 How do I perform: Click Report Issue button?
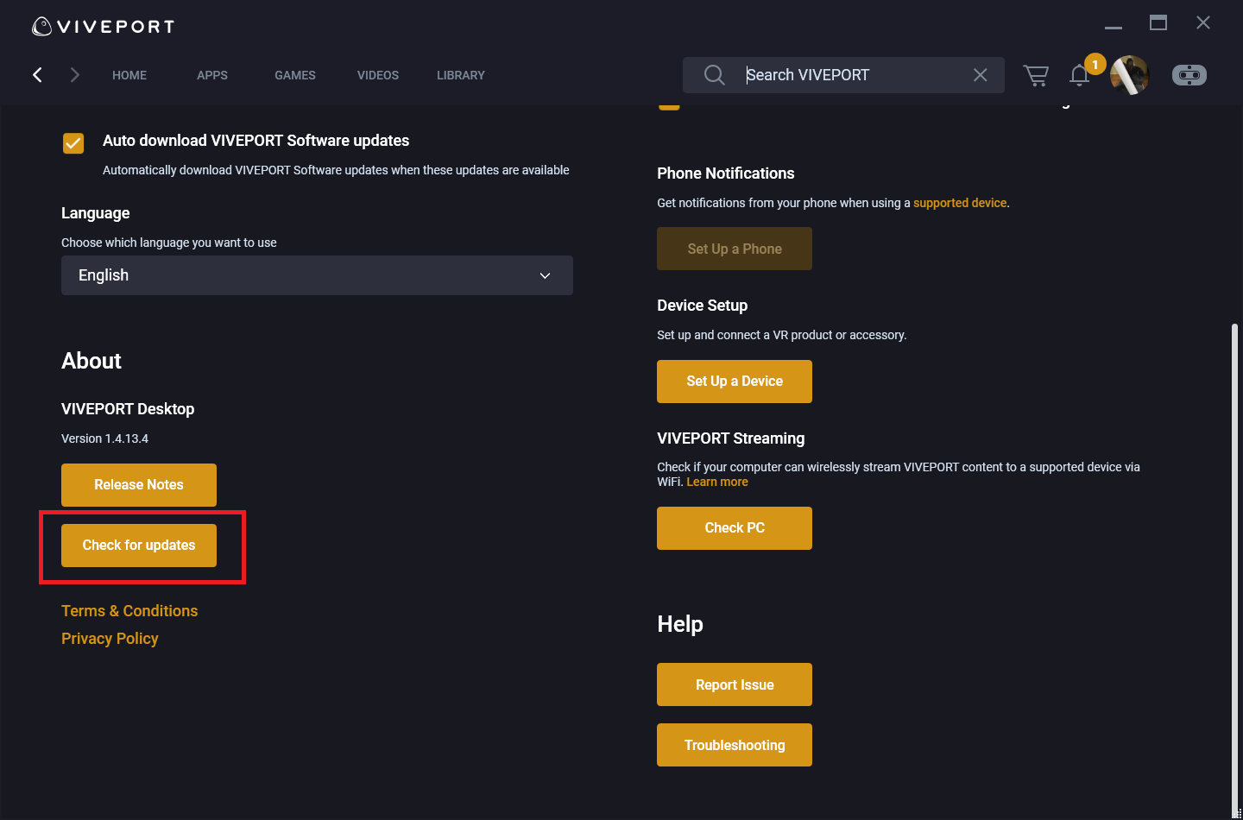click(x=735, y=684)
